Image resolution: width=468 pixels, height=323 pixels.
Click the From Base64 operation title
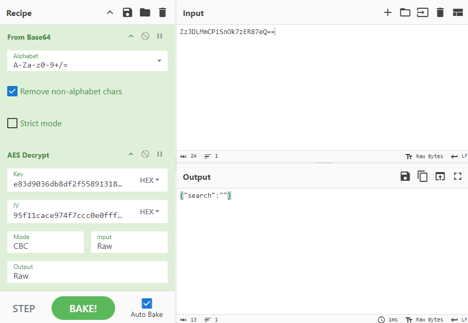coord(29,37)
